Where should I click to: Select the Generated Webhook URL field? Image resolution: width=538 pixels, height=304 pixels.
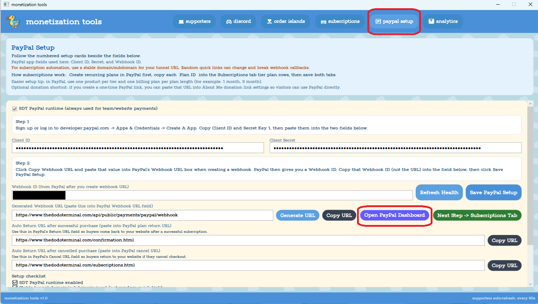click(x=142, y=215)
